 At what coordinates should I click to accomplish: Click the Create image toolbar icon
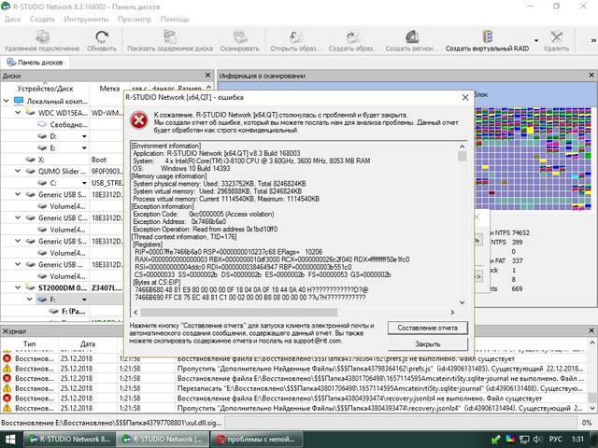point(352,37)
